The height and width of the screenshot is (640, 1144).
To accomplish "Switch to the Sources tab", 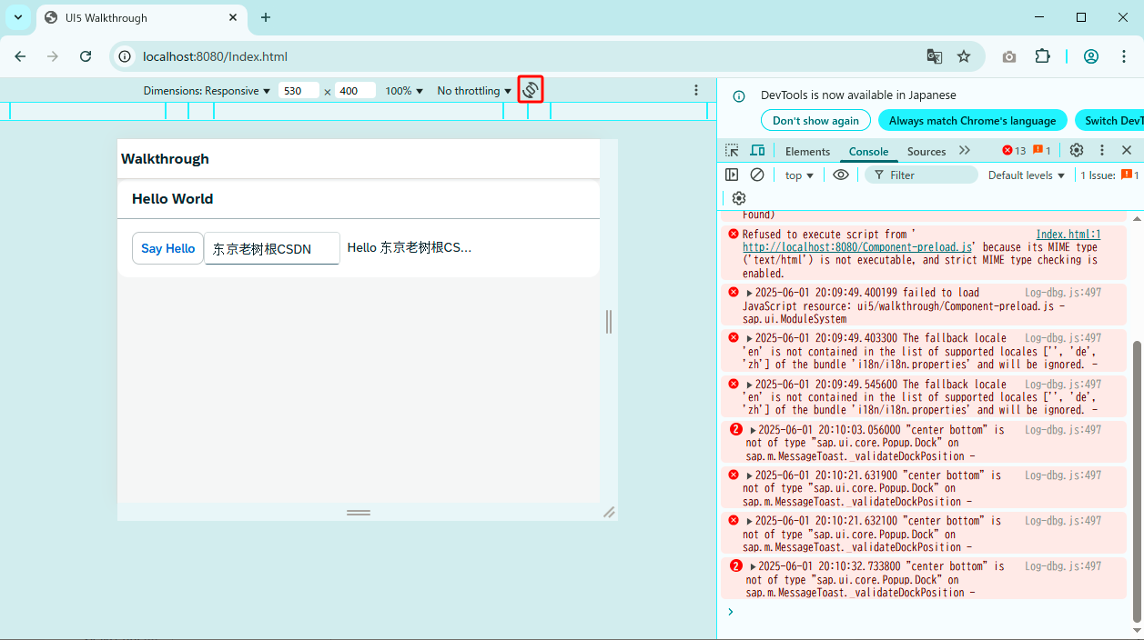I will click(926, 151).
